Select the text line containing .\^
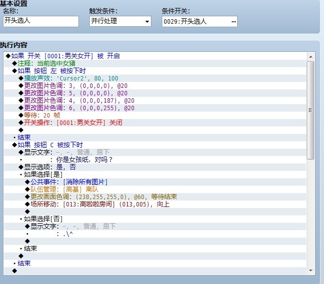324x284 pixels. click(155, 234)
